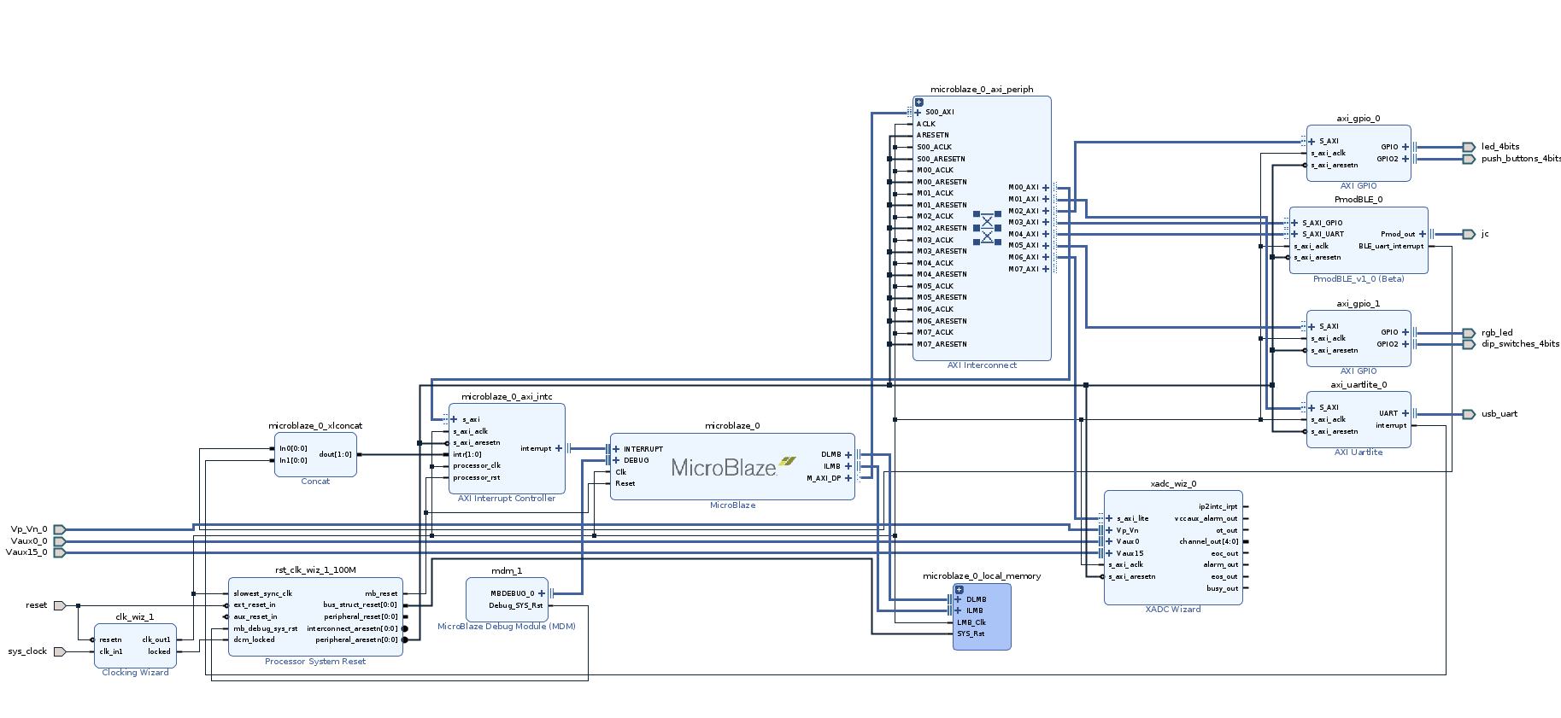
Task: Click the AXI Uartlite block label
Action: (1359, 452)
